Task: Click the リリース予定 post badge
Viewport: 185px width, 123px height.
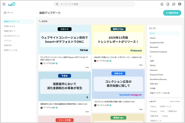Action: tap(64, 120)
